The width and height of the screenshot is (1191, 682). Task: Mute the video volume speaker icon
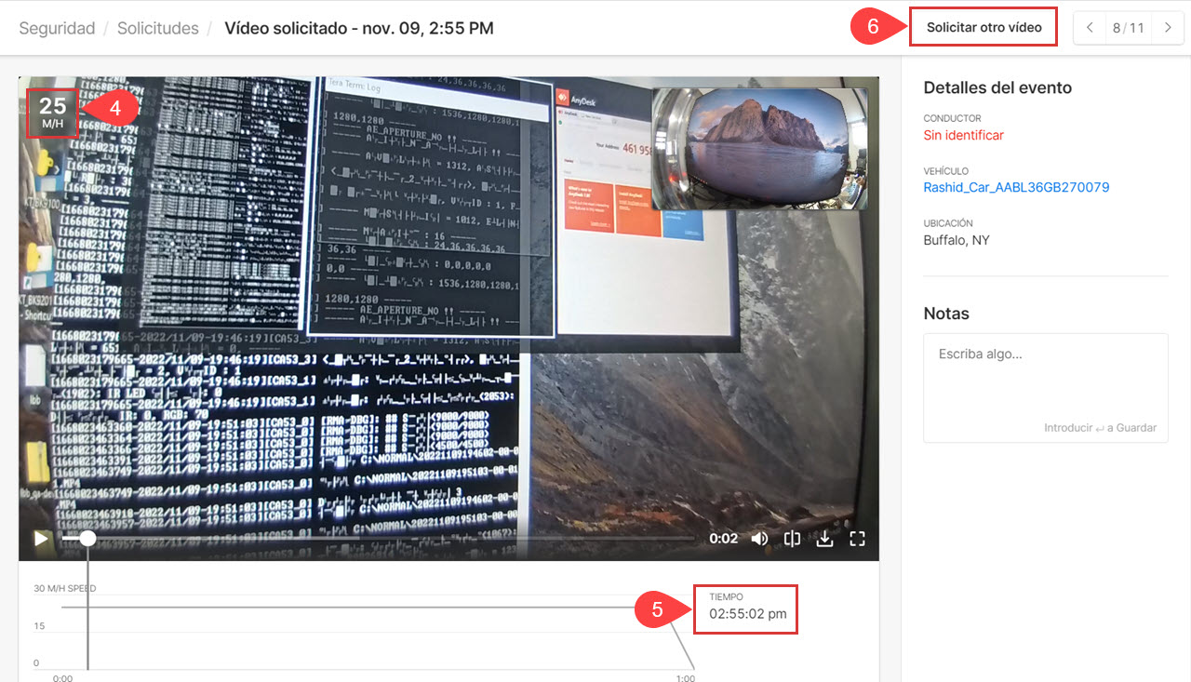coord(760,539)
